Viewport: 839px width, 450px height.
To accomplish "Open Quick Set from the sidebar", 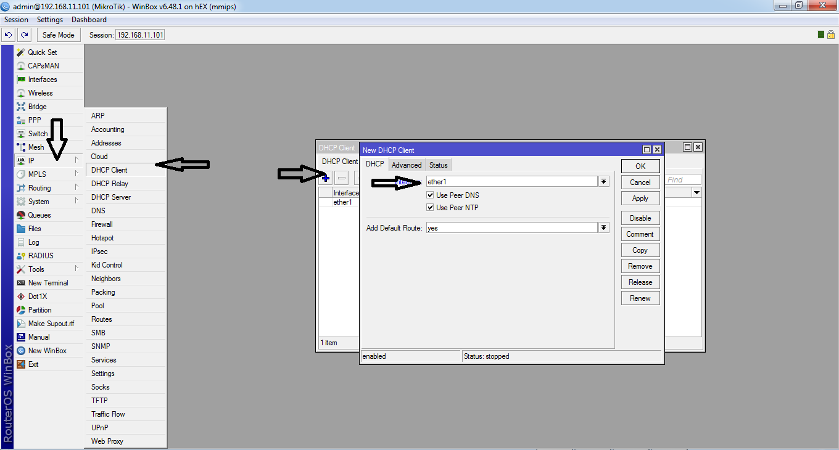I will tap(49, 52).
